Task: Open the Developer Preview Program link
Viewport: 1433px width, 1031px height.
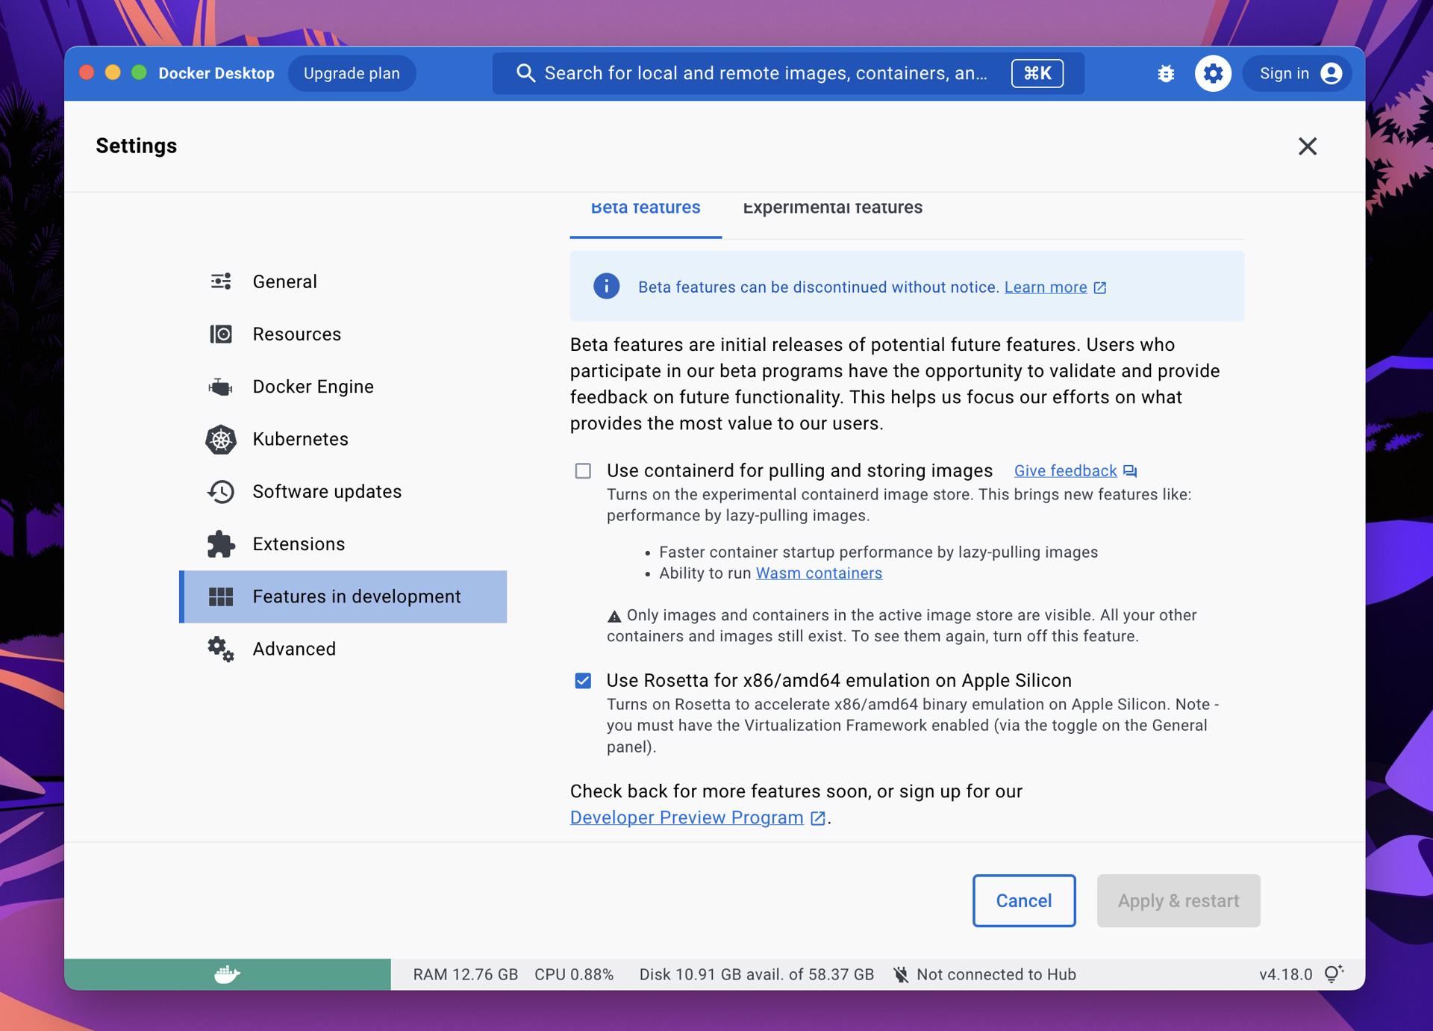Action: pyautogui.click(x=687, y=817)
